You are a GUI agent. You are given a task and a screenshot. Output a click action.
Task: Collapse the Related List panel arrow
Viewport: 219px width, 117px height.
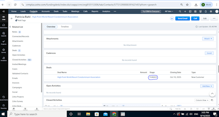point(10,27)
